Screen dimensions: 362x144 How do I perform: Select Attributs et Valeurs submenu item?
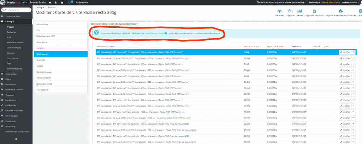click(x=15, y=42)
